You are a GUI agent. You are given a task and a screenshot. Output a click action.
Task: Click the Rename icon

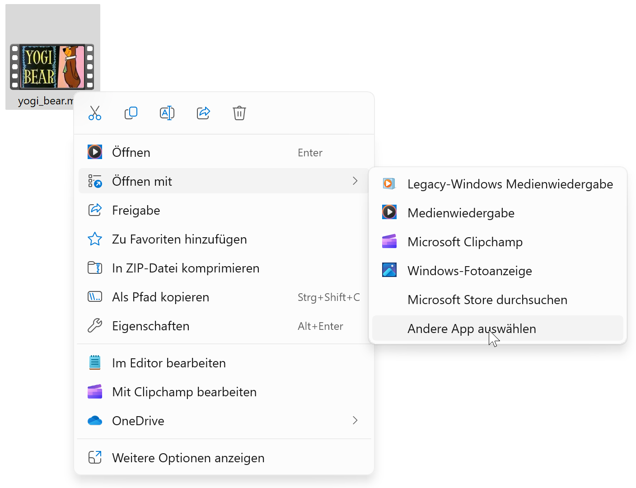click(x=167, y=113)
